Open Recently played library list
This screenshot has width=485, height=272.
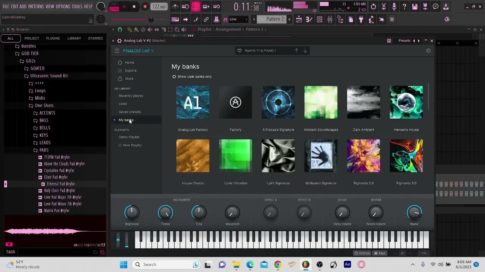[131, 96]
